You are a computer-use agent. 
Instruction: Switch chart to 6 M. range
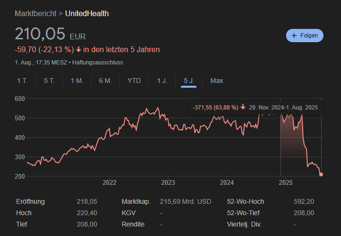(x=105, y=81)
